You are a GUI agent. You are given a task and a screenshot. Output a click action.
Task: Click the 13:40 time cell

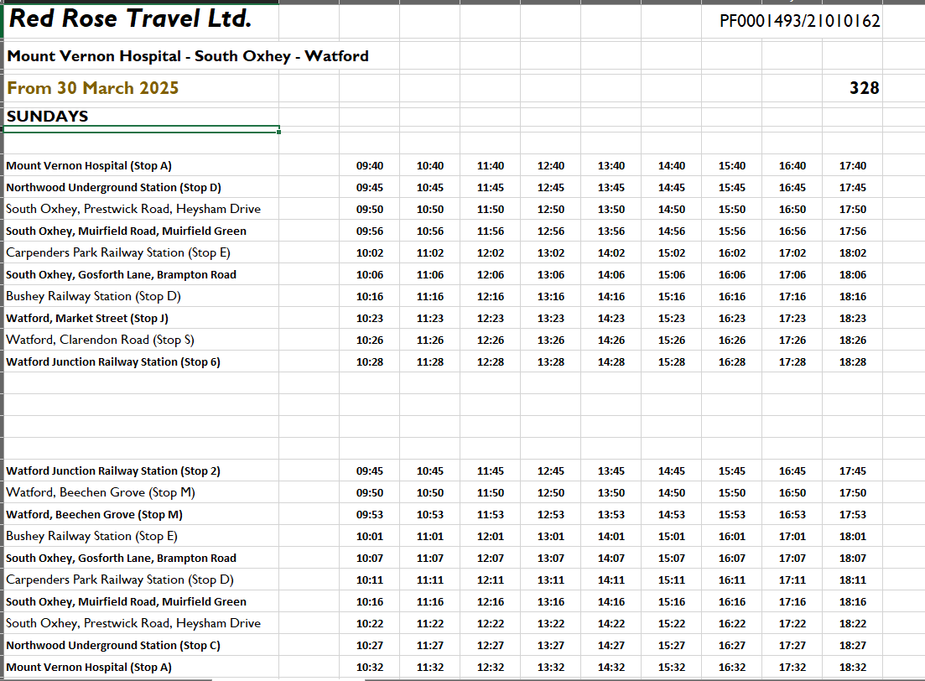pos(611,166)
